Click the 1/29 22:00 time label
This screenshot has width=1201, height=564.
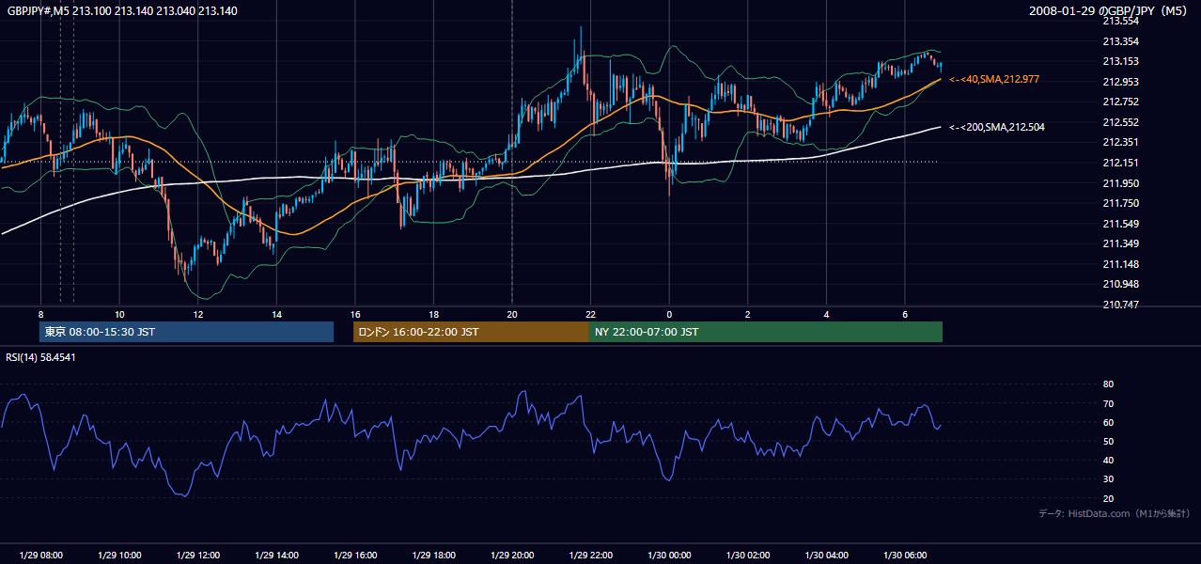pyautogui.click(x=590, y=555)
